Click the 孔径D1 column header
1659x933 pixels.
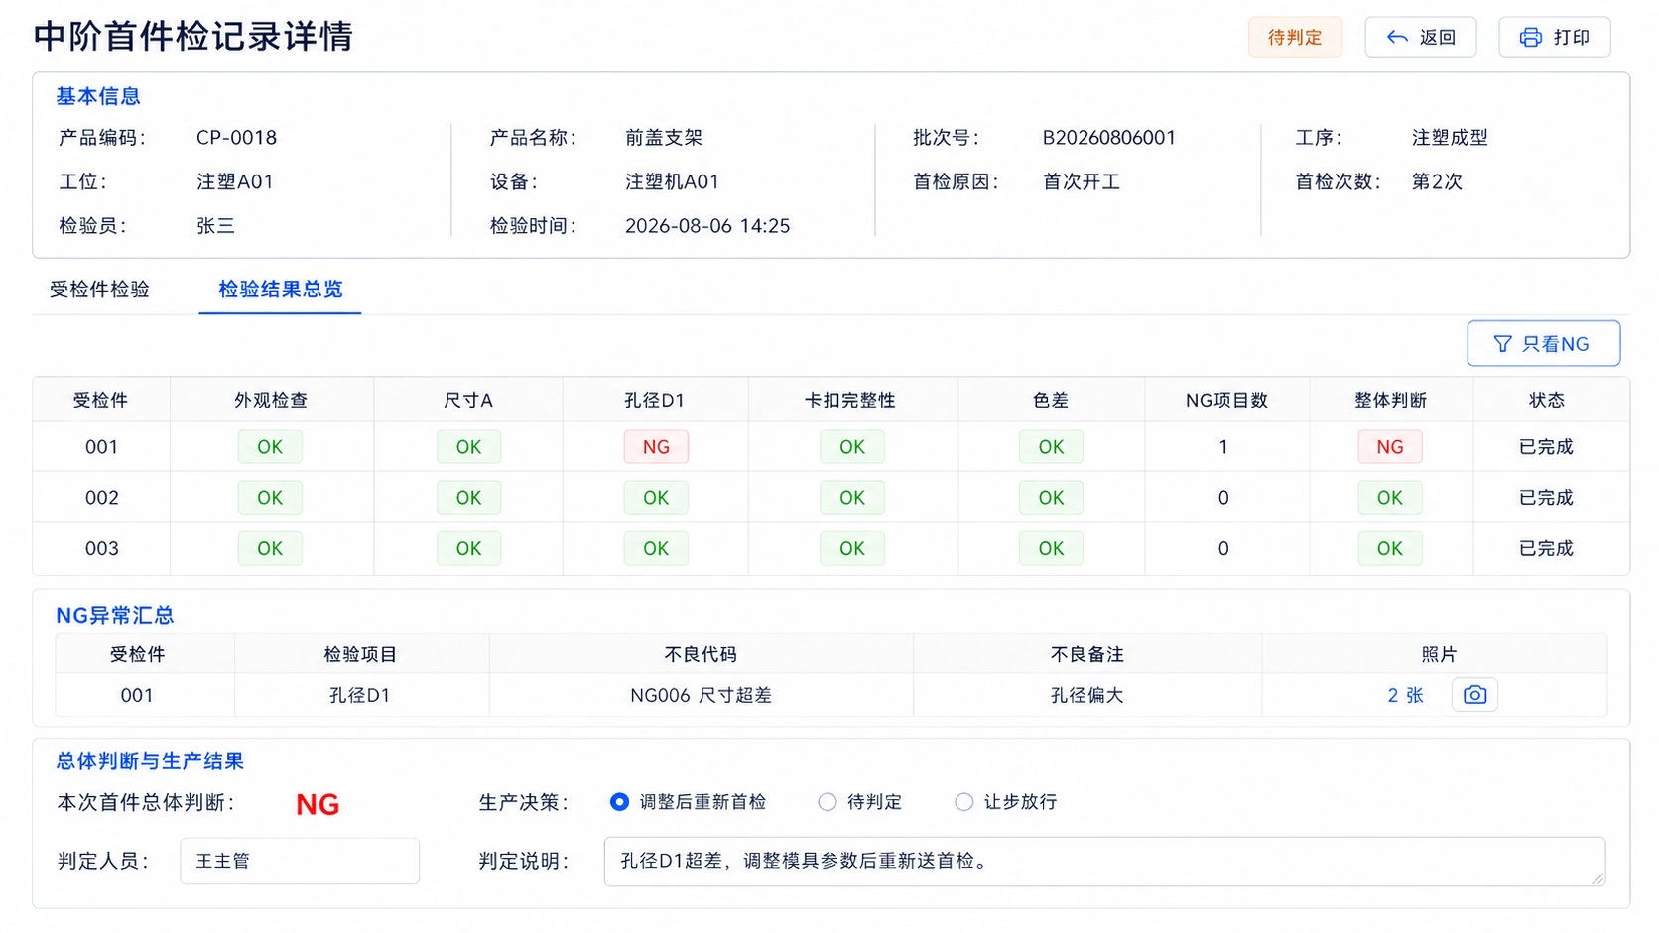pyautogui.click(x=655, y=401)
